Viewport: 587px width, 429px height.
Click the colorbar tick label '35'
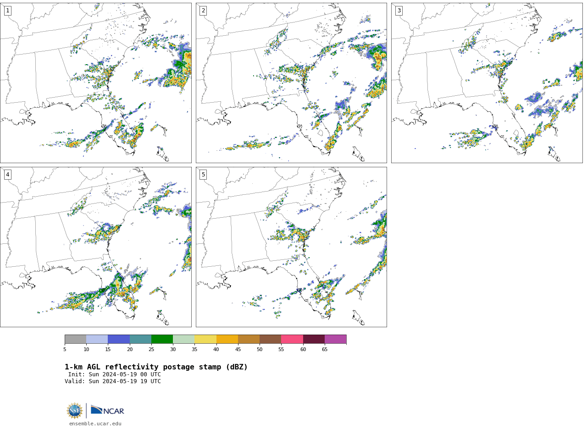click(194, 350)
